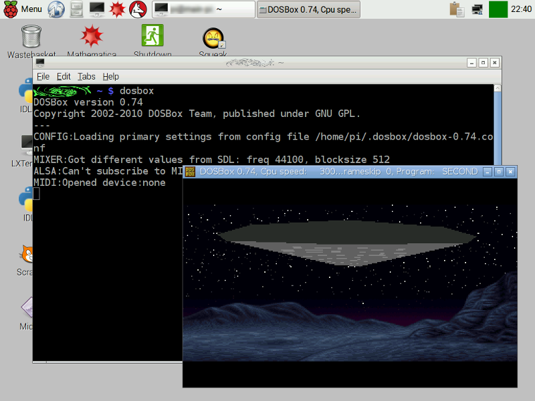Image resolution: width=535 pixels, height=401 pixels.
Task: Open the file manager cabinet icon
Action: [x=76, y=9]
